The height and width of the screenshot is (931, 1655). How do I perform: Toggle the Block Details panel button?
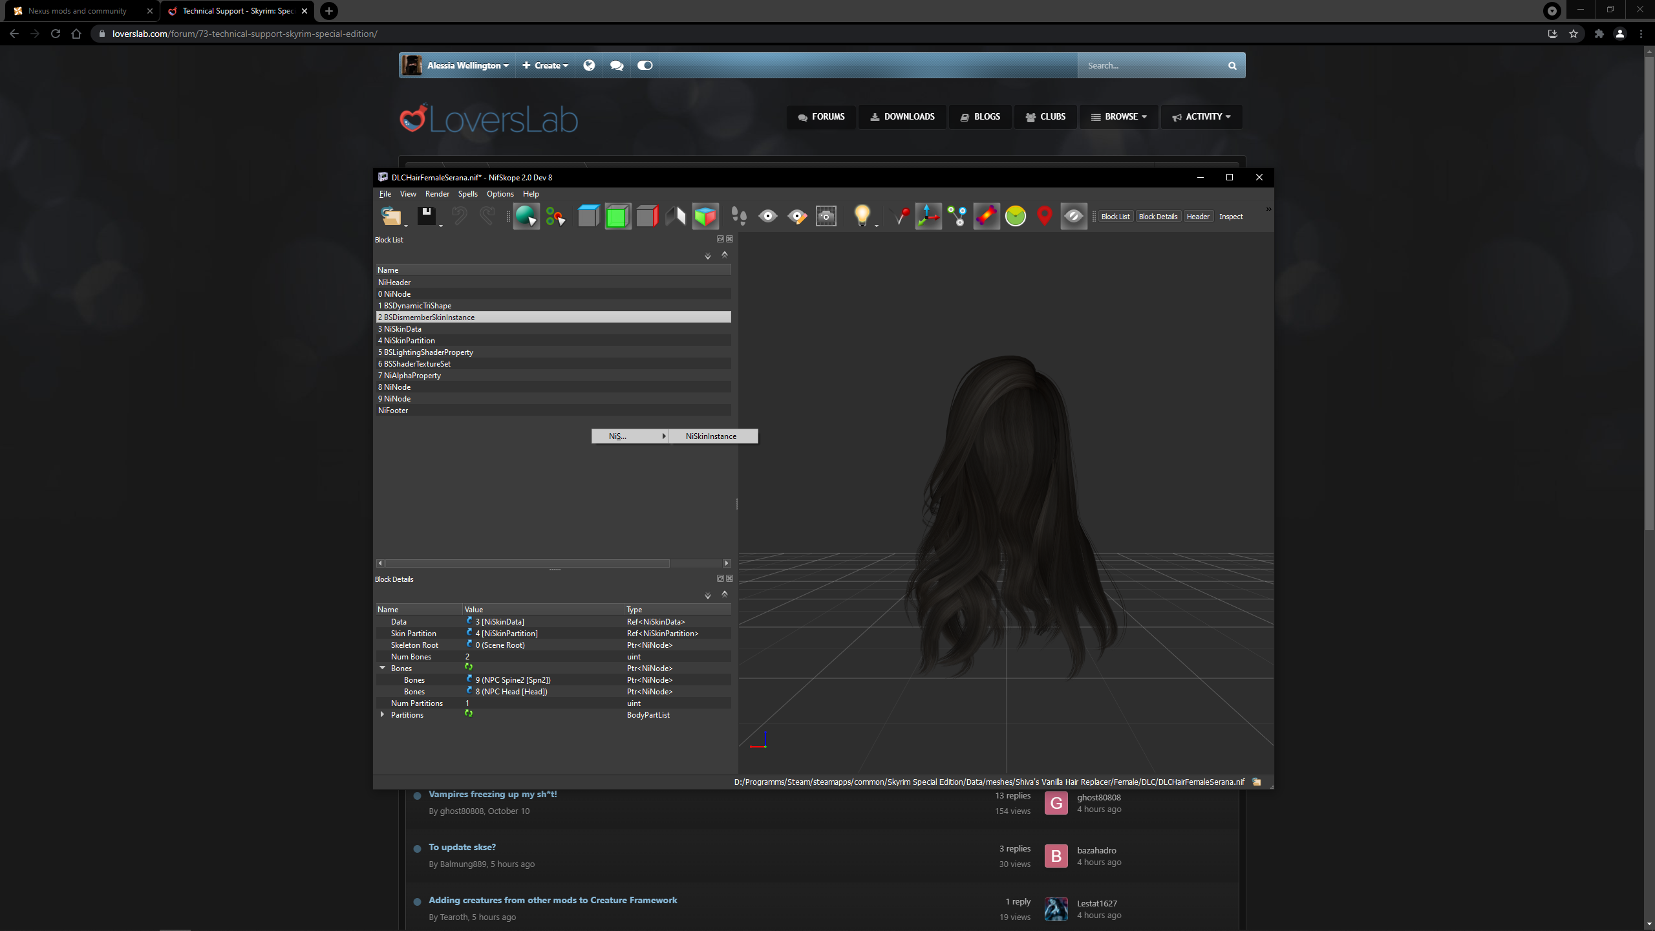[x=1158, y=217]
